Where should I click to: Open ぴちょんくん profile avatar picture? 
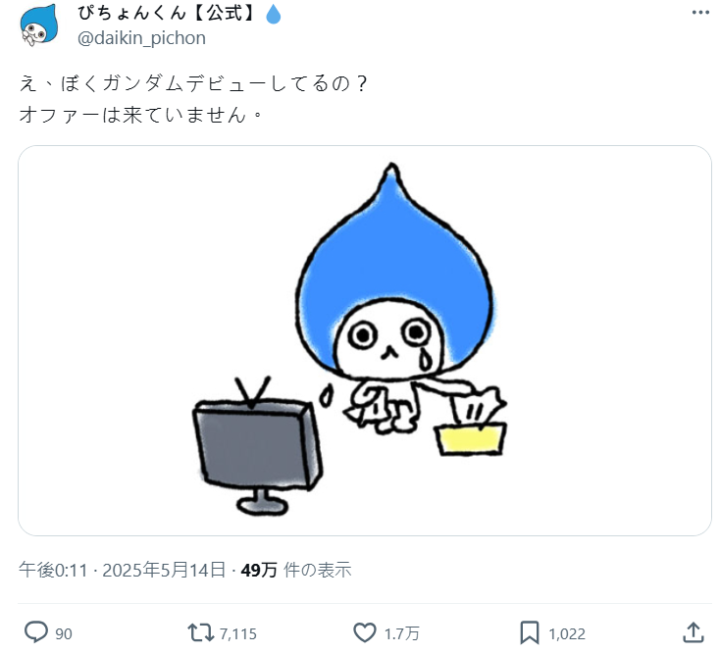tap(39, 25)
